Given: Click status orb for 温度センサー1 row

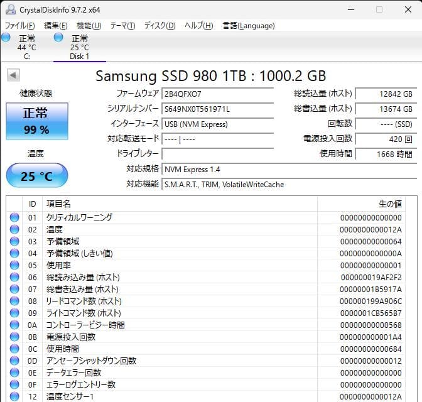Looking at the screenshot, I should [14, 396].
